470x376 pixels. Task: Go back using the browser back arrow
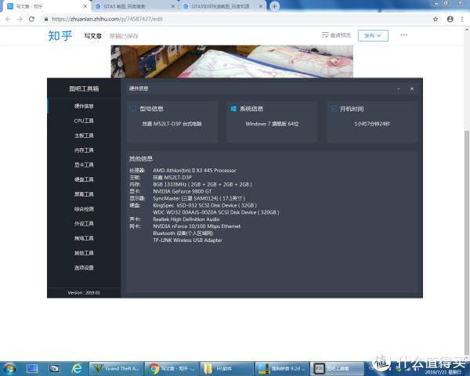click(x=8, y=19)
